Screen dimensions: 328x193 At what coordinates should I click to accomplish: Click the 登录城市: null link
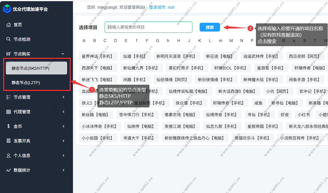161,7
